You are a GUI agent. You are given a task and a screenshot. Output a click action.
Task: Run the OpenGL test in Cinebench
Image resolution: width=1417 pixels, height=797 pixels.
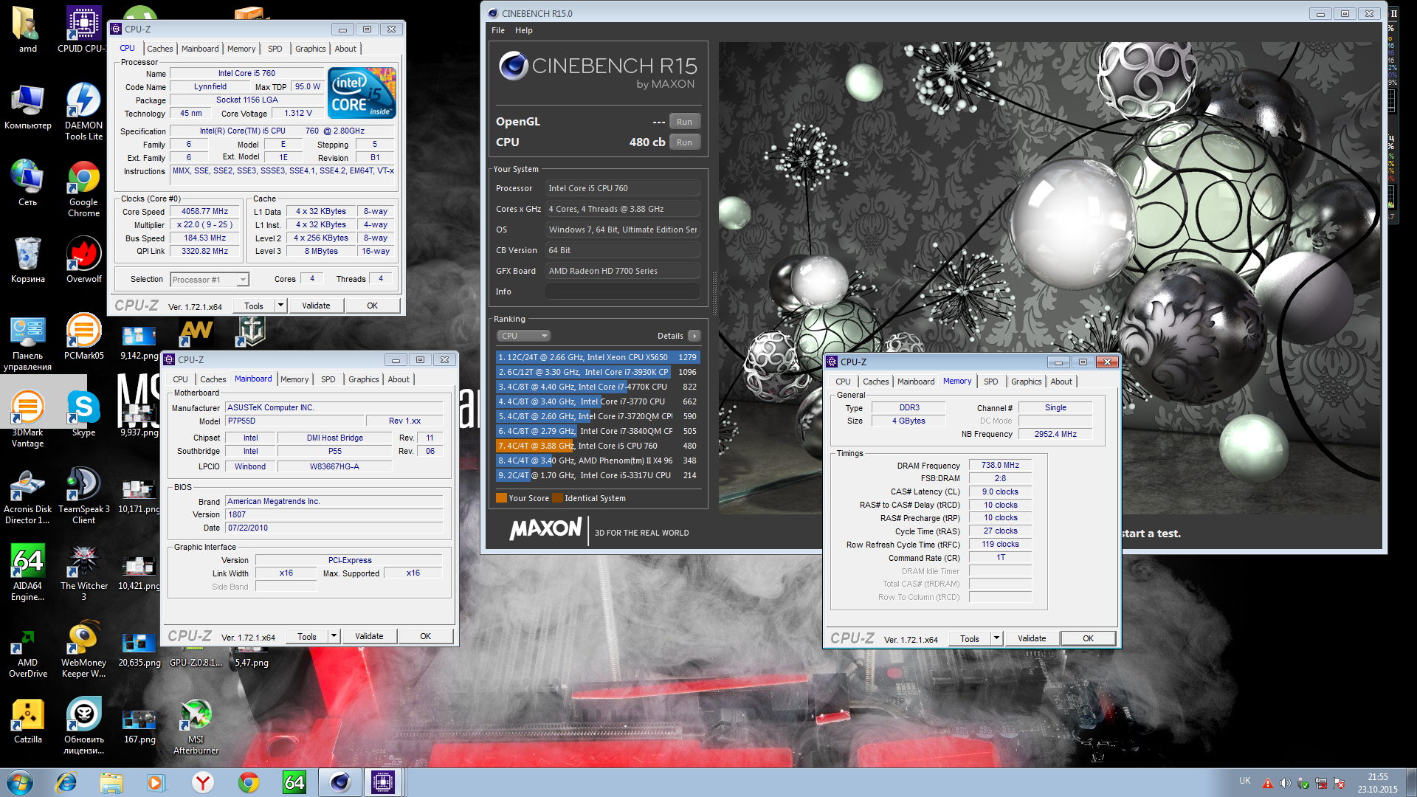(684, 122)
